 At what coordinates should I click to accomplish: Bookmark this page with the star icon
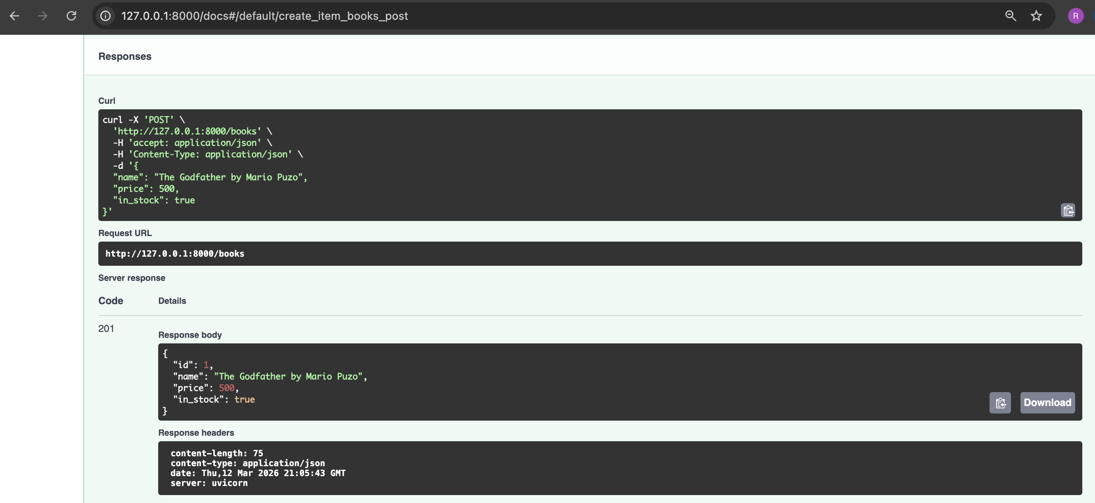coord(1036,16)
